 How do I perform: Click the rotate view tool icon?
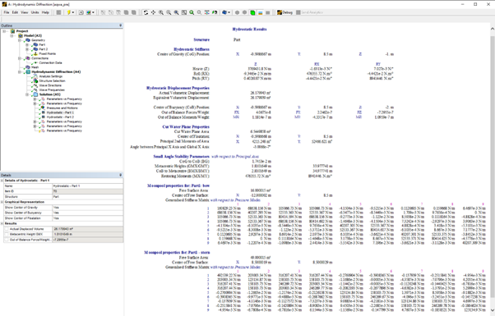click(146, 12)
